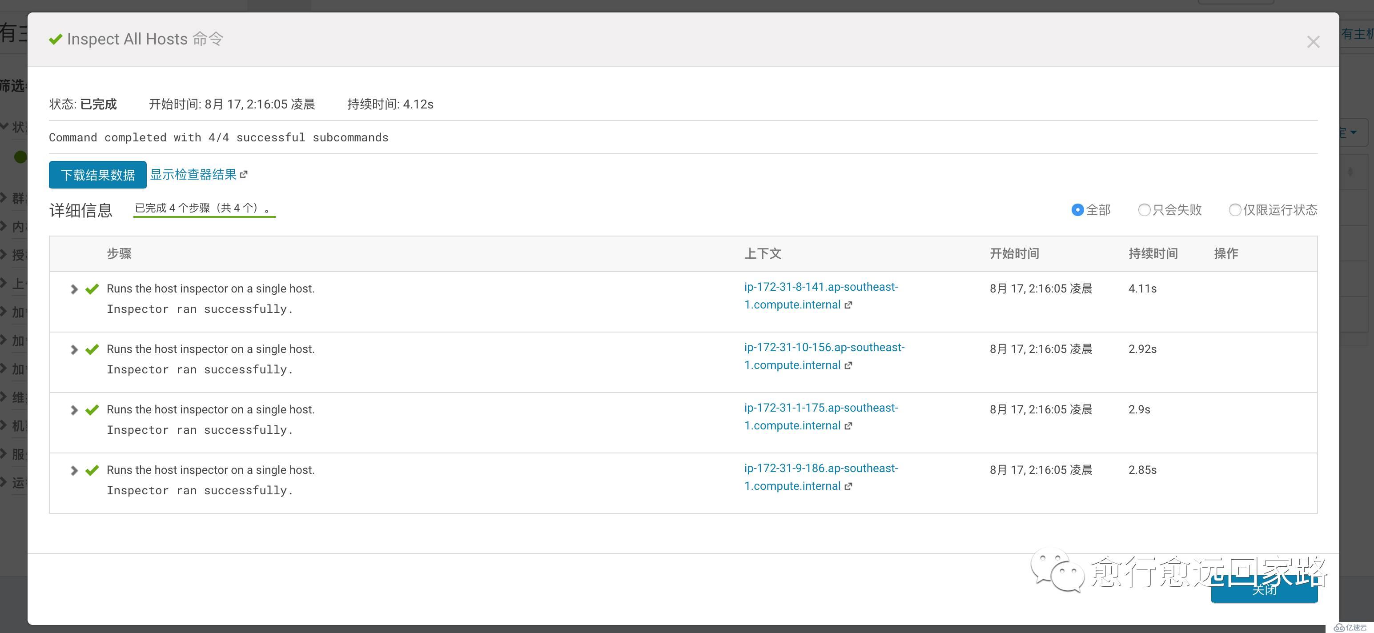Open host link ip-172-31-1-175.ap-southeast-1.compute.internal
Viewport: 1374px width, 633px height.
point(821,417)
